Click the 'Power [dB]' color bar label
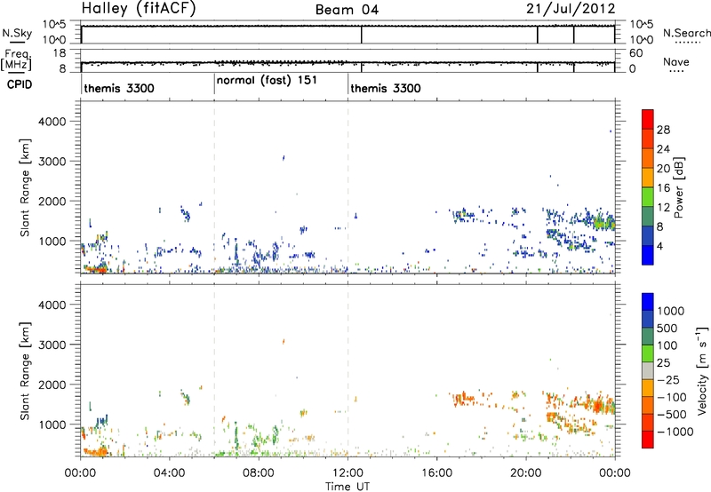Image resolution: width=711 pixels, height=492 pixels. tap(678, 187)
